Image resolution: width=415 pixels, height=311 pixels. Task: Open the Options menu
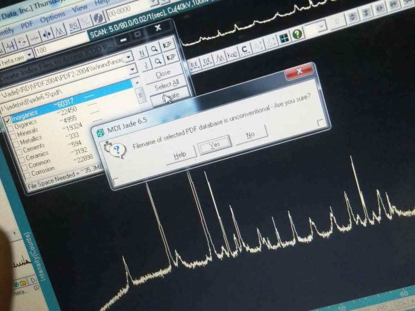[53, 18]
